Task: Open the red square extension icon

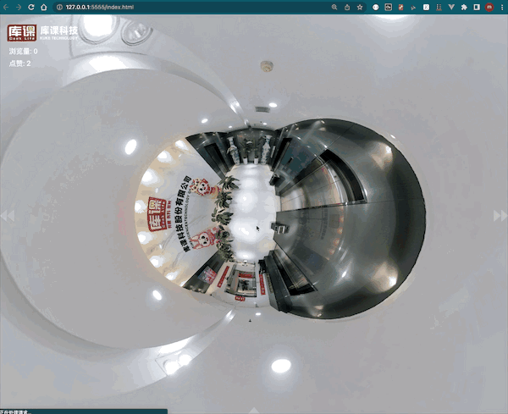Action: (400, 7)
